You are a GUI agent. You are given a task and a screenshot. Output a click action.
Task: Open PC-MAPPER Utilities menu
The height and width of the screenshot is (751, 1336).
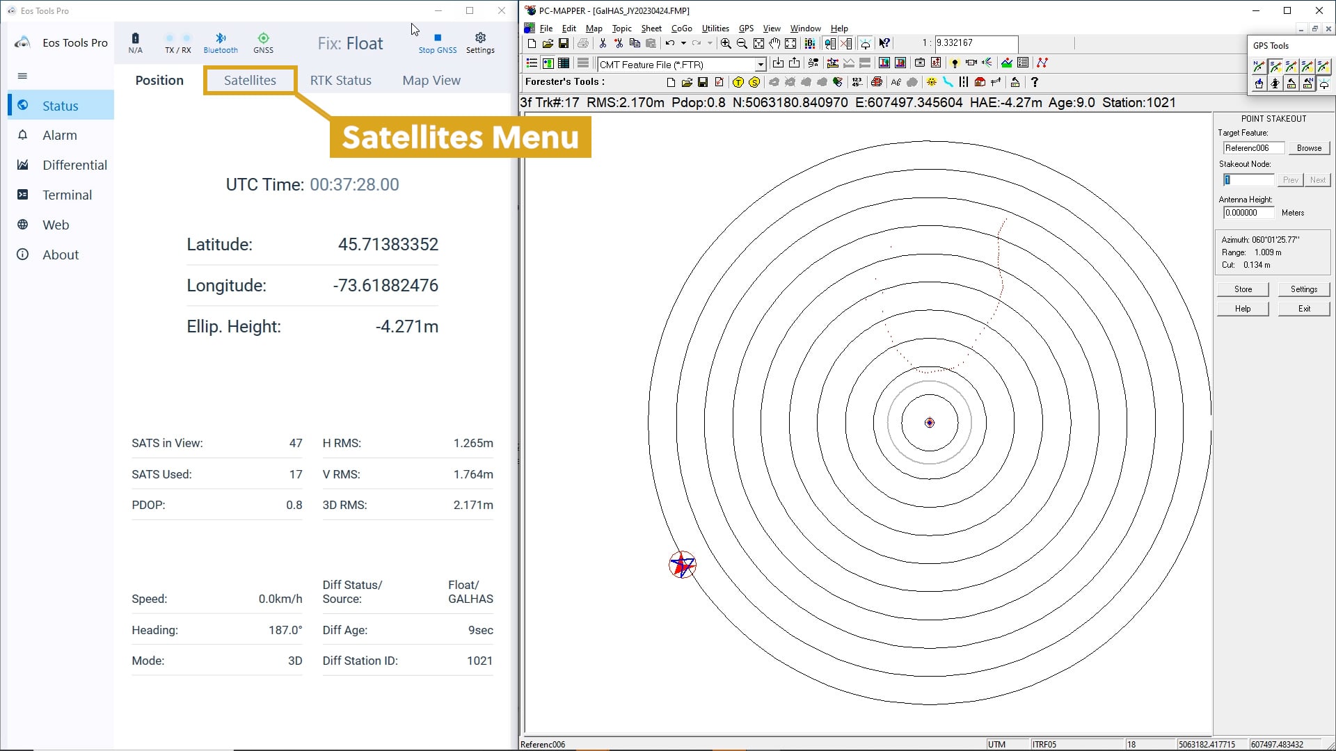[715, 29]
